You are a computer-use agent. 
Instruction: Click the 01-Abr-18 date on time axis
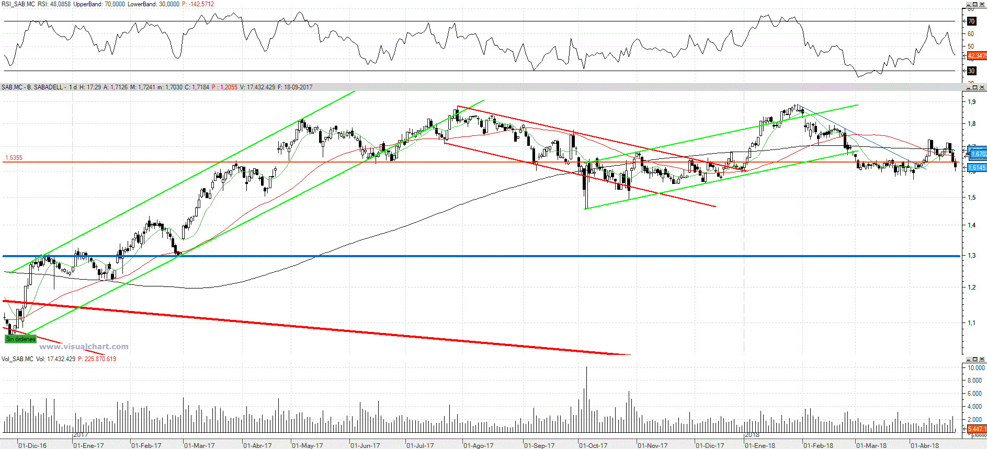(925, 446)
